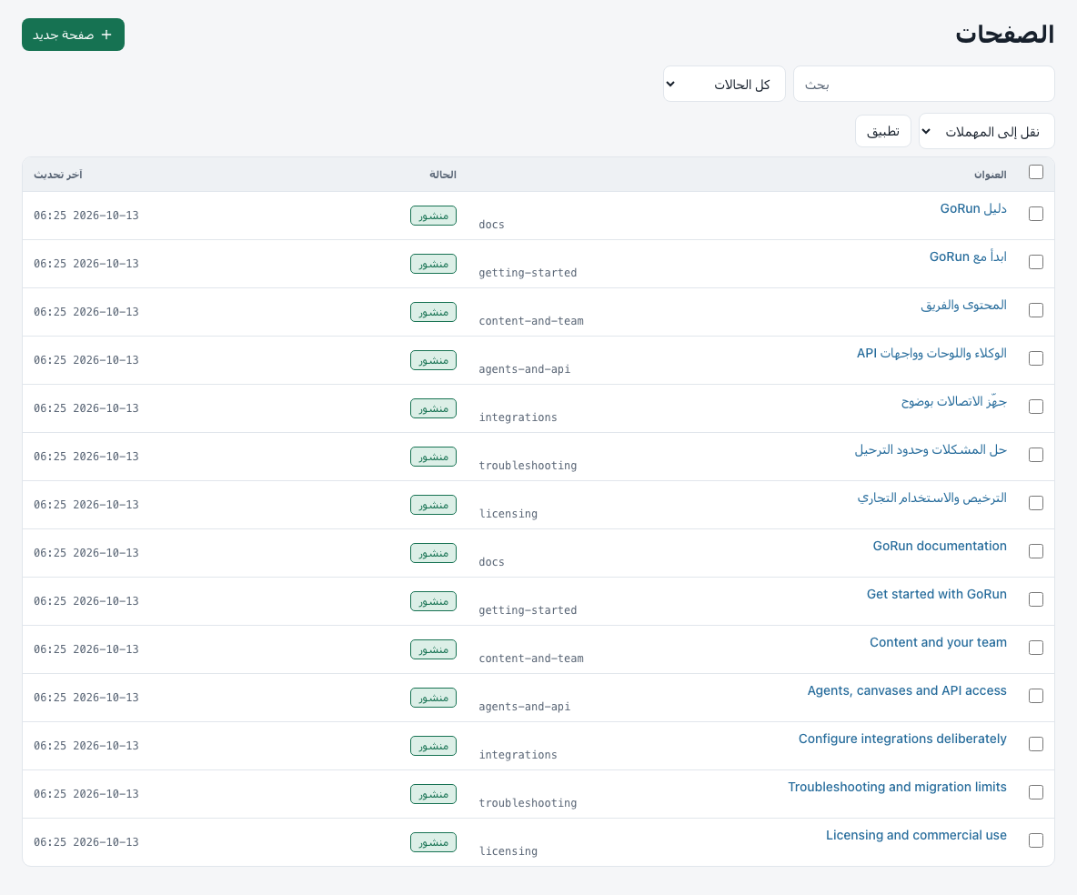
Task: Open الوكلاء واللوحات وواجهات API page
Action: pyautogui.click(x=931, y=352)
